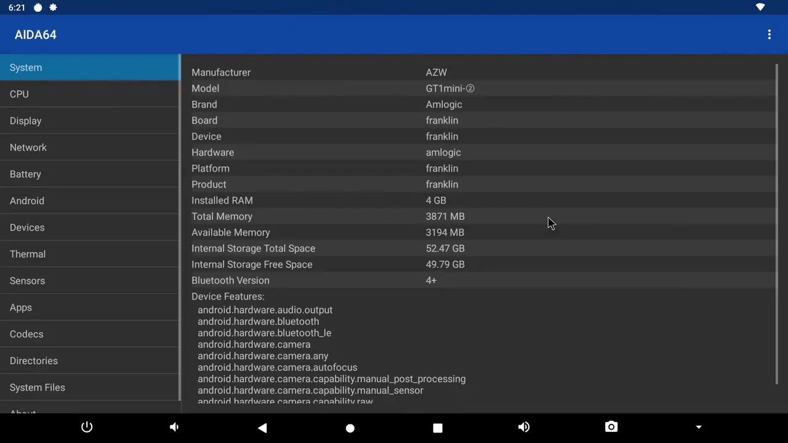
Task: Tap the Wi-Fi status icon
Action: [760, 7]
